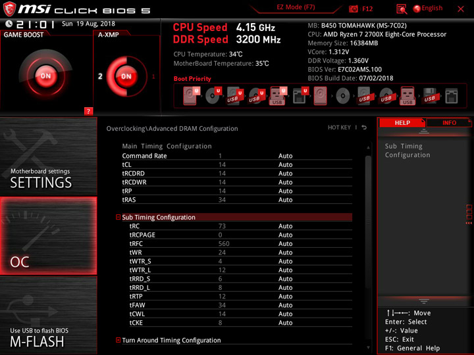Select highlighted UEFI USB key boot icon
The width and height of the screenshot is (474, 355).
278,96
